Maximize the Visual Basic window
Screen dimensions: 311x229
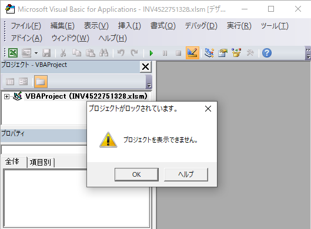271,9
